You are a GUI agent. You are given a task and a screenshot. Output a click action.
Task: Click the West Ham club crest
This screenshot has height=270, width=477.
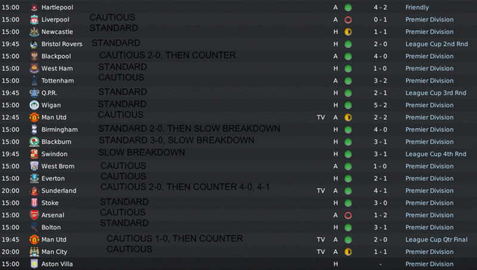34,68
